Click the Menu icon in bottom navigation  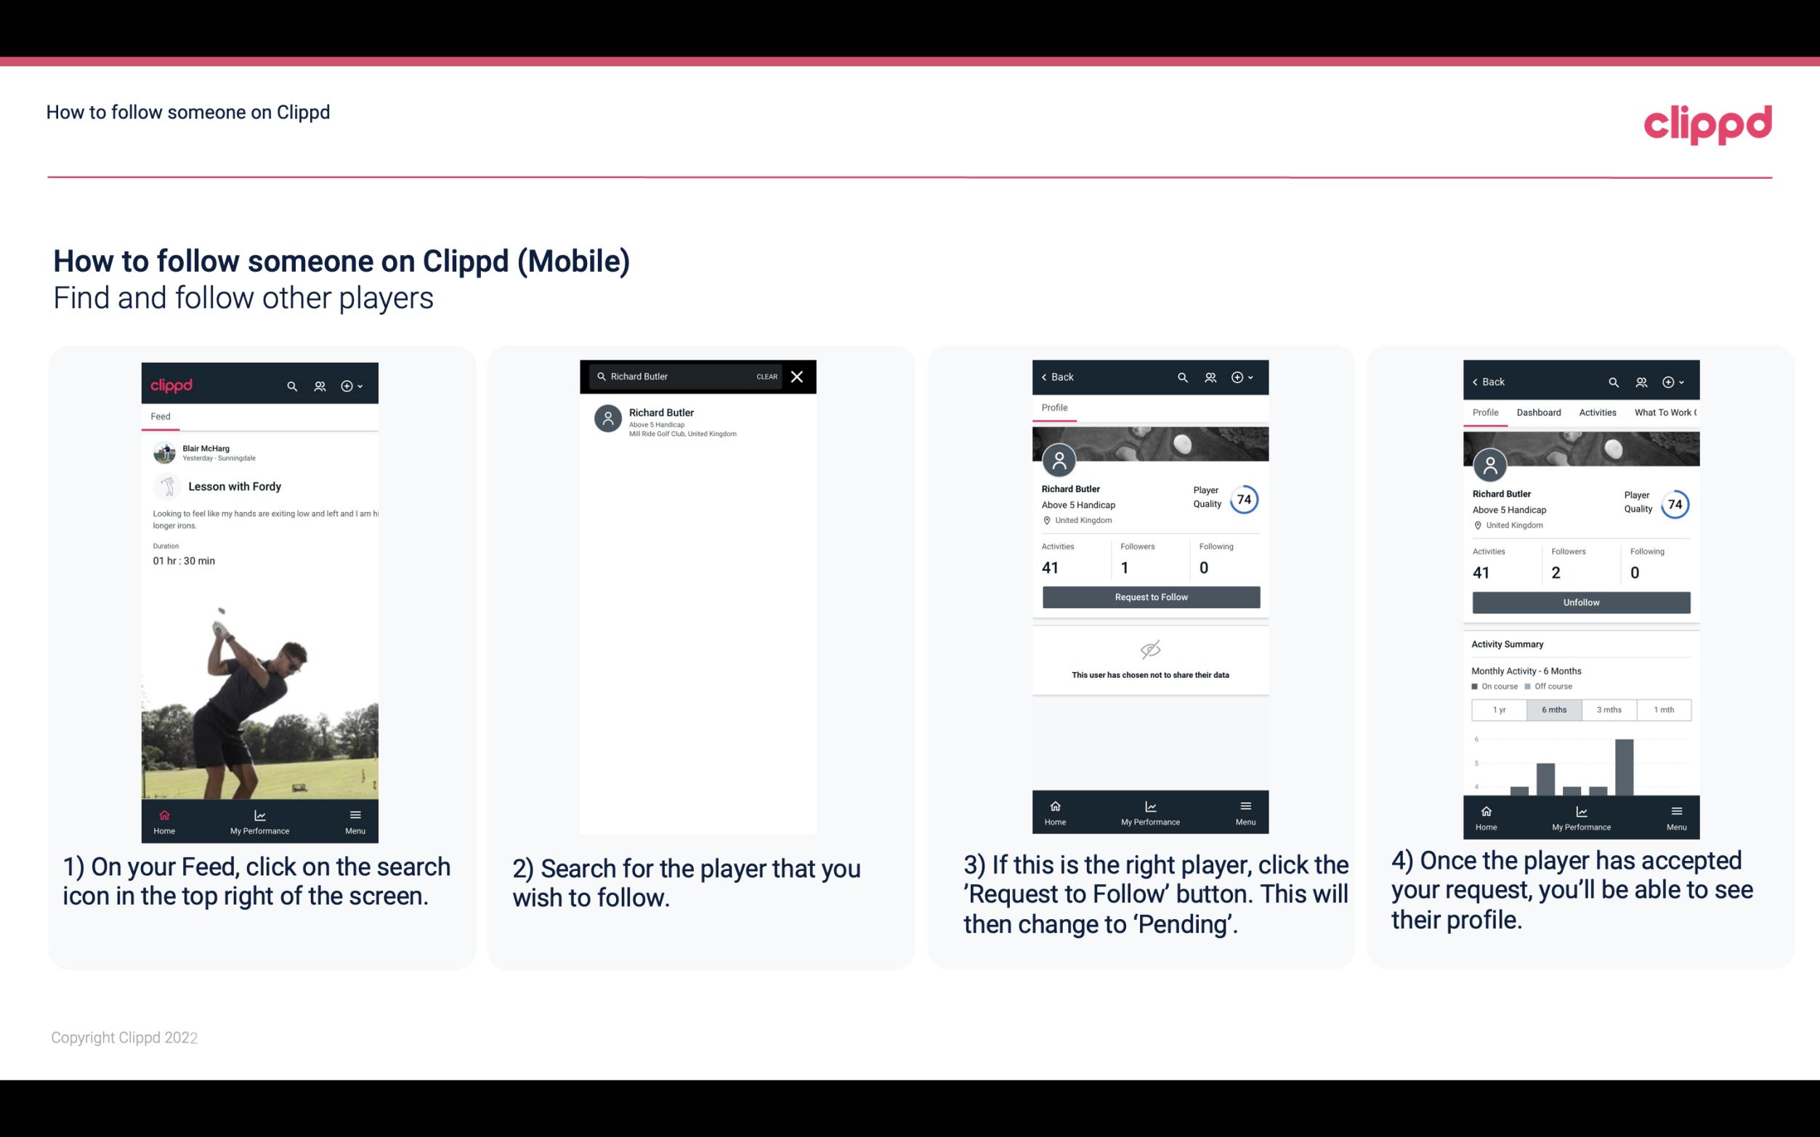pyautogui.click(x=356, y=814)
